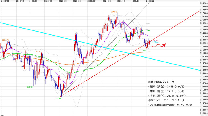Click the 121.617 green low annotation
208x116 pixels.
pyautogui.click(x=143, y=51)
